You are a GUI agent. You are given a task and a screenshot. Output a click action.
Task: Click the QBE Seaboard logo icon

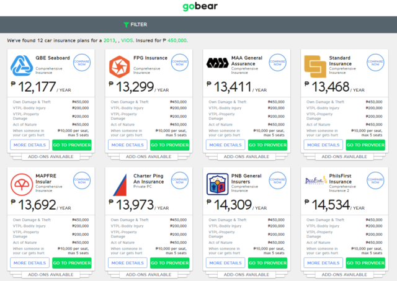click(x=22, y=65)
